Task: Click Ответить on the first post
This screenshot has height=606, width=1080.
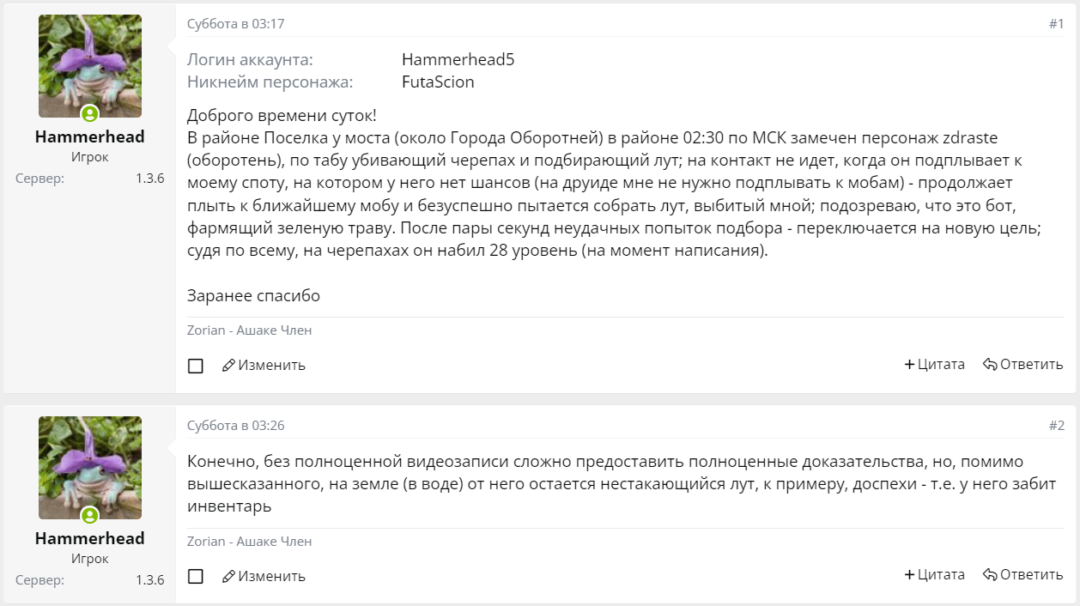Action: [x=1029, y=364]
